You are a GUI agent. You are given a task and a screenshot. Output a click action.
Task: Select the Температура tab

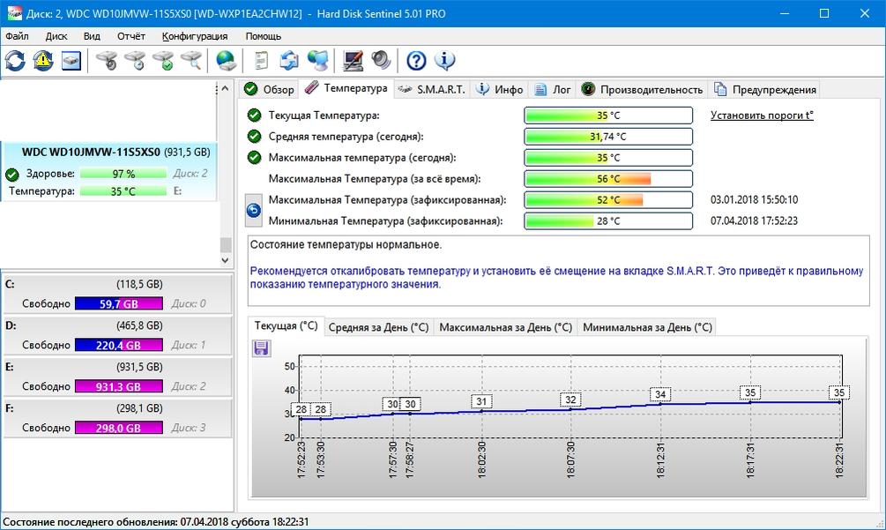346,88
